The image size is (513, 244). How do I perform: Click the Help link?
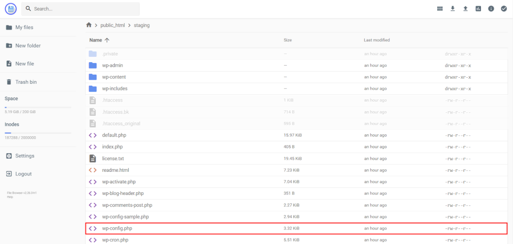(10, 197)
